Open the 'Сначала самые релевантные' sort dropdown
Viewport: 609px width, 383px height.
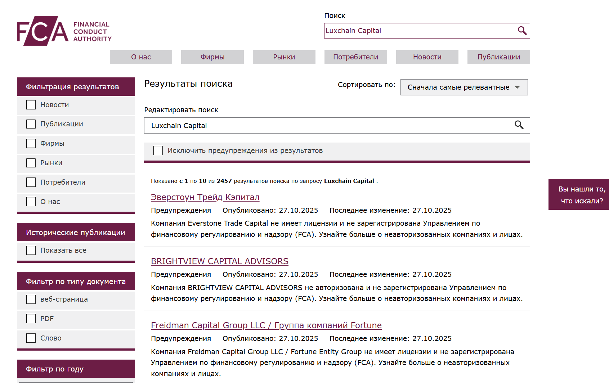pyautogui.click(x=464, y=87)
